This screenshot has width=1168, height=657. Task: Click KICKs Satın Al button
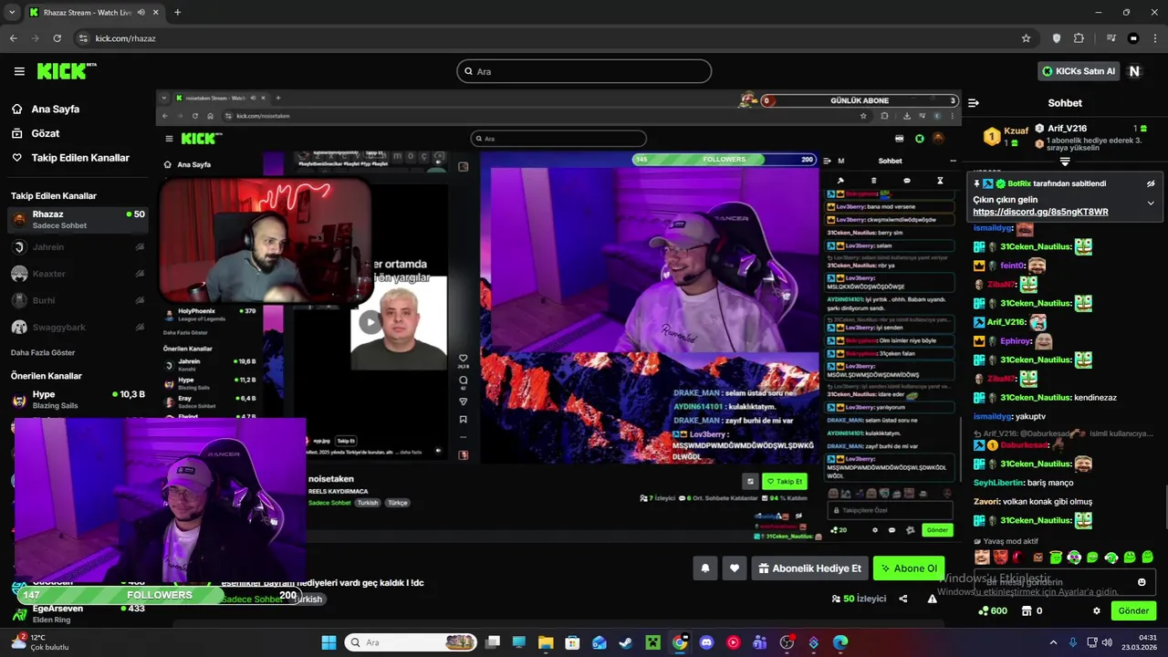(1079, 71)
